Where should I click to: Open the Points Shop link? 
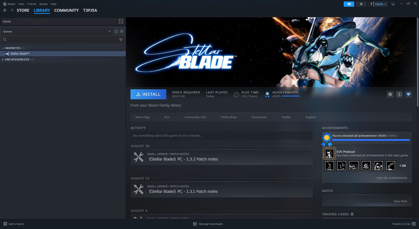coord(228,117)
